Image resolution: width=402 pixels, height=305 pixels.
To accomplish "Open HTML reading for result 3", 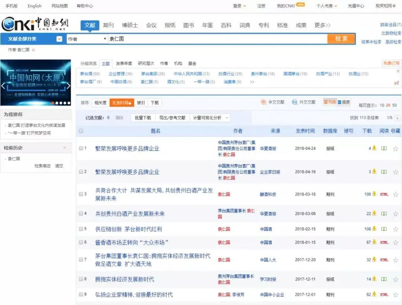I will (384, 194).
